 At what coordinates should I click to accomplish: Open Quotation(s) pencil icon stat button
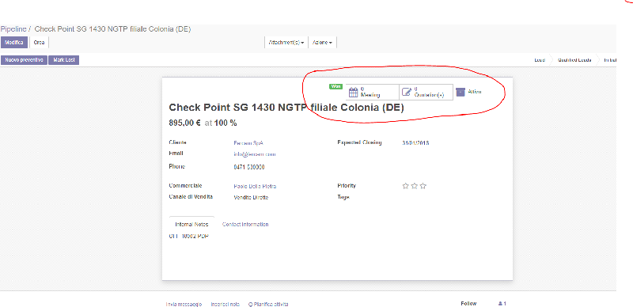(426, 92)
